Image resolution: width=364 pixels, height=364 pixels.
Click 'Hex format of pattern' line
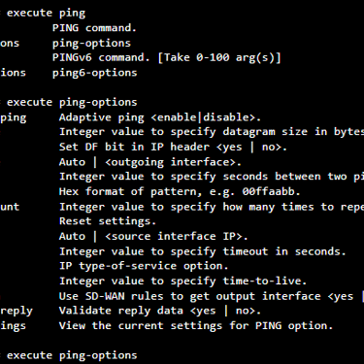pos(180,191)
